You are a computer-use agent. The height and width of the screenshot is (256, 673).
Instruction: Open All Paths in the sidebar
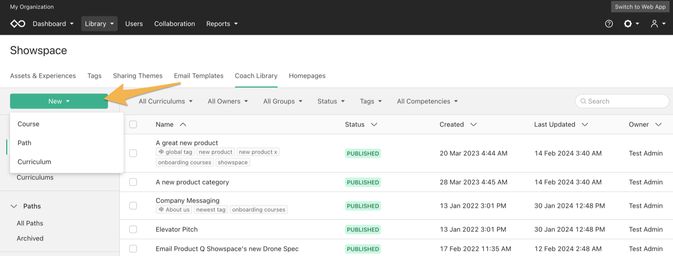point(30,223)
